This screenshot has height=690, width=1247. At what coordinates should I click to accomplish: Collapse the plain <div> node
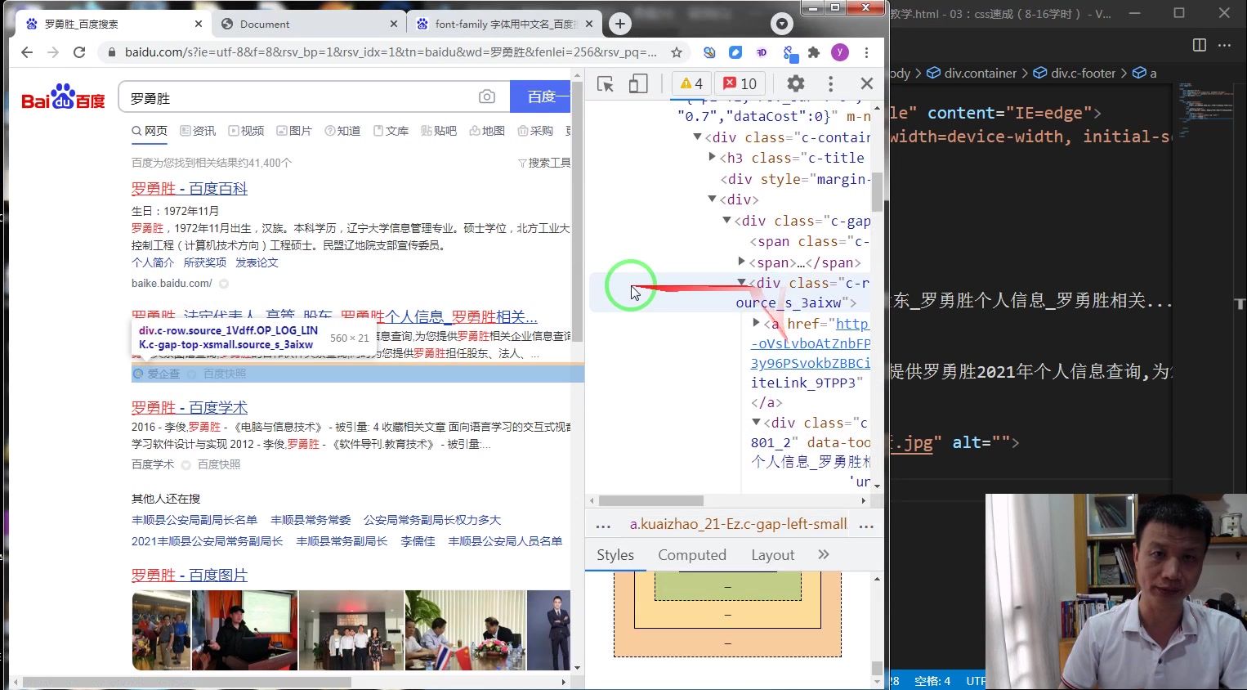click(x=712, y=199)
